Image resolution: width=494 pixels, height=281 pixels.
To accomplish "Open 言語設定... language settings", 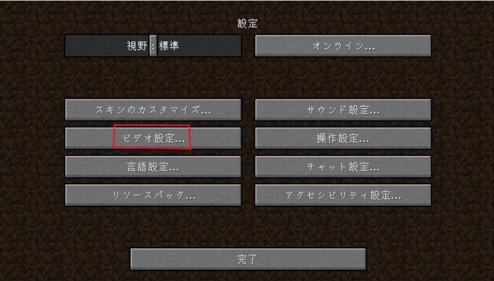I will coord(153,166).
